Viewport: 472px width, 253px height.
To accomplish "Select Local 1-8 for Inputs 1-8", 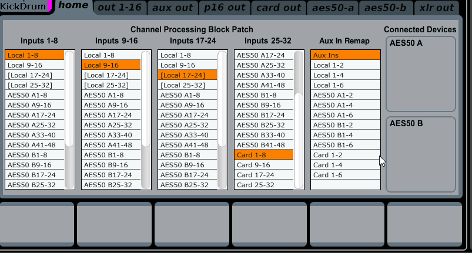I will (35, 55).
